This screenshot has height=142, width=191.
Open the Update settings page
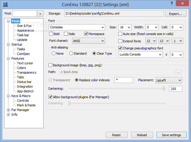22,40
